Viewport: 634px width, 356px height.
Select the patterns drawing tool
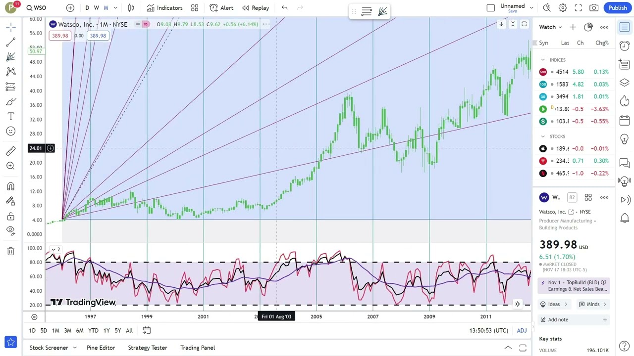pos(10,72)
